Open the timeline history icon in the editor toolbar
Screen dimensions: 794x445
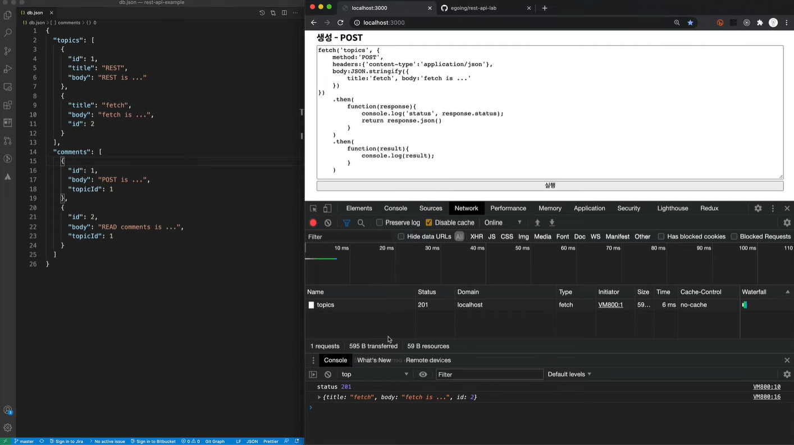(262, 12)
